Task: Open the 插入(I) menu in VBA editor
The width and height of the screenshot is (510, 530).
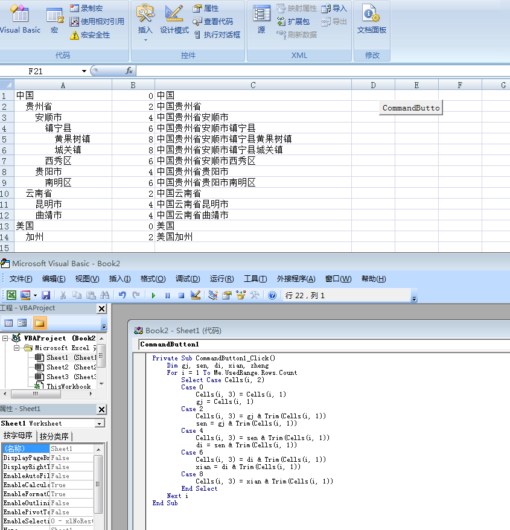Action: 120,279
